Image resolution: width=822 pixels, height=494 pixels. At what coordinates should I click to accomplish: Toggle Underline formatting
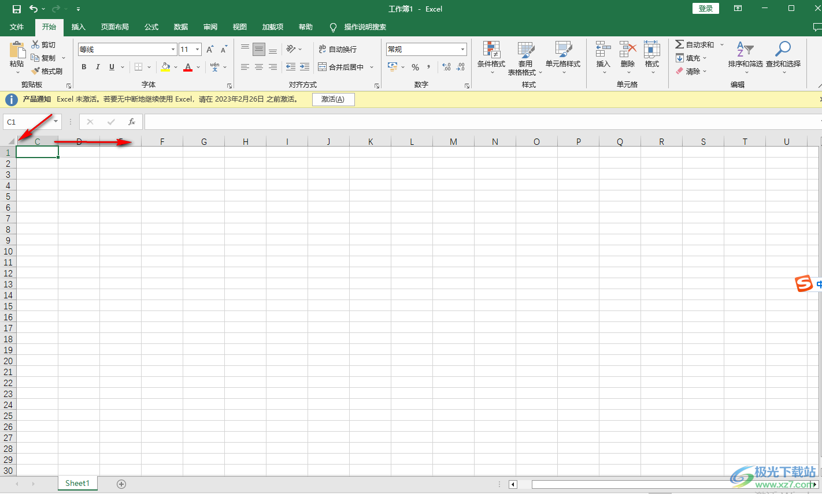[112, 68]
